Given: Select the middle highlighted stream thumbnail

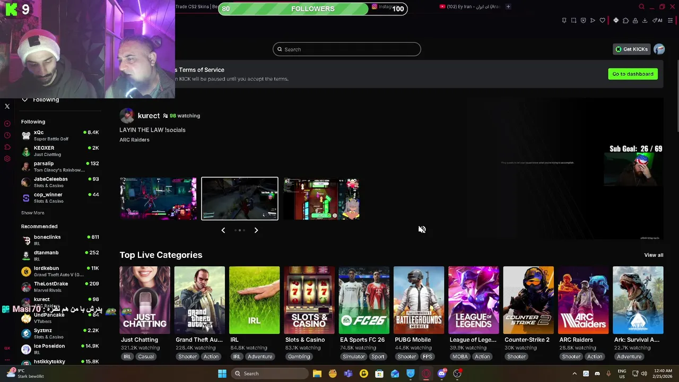Looking at the screenshot, I should (x=240, y=198).
